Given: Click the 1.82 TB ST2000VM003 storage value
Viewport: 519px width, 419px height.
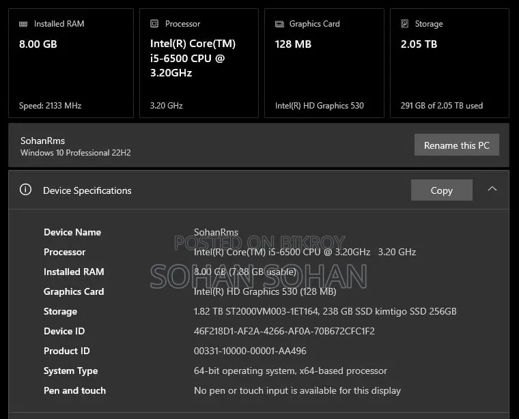Looking at the screenshot, I should [325, 312].
